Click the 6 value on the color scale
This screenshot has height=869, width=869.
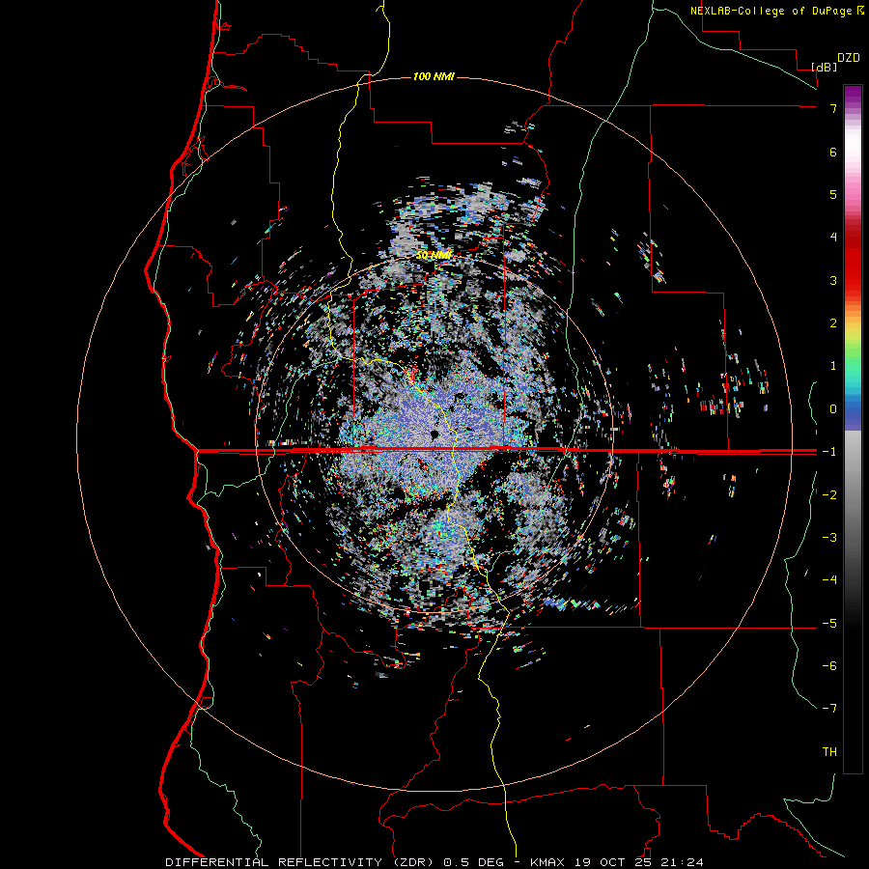[x=833, y=152]
